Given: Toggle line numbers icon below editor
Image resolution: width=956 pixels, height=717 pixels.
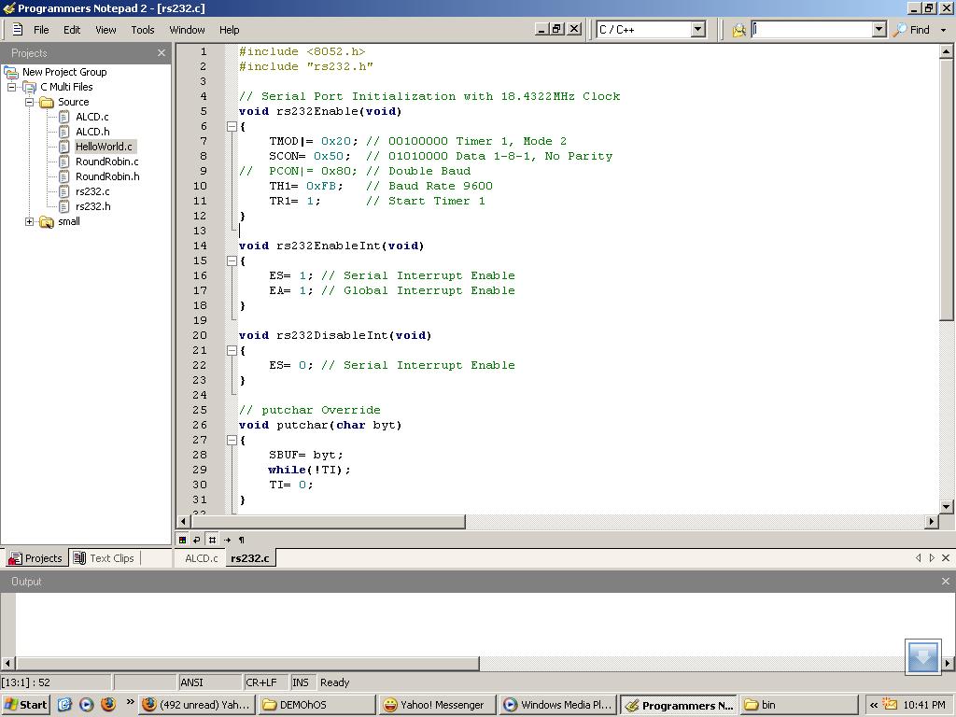Looking at the screenshot, I should coord(212,540).
